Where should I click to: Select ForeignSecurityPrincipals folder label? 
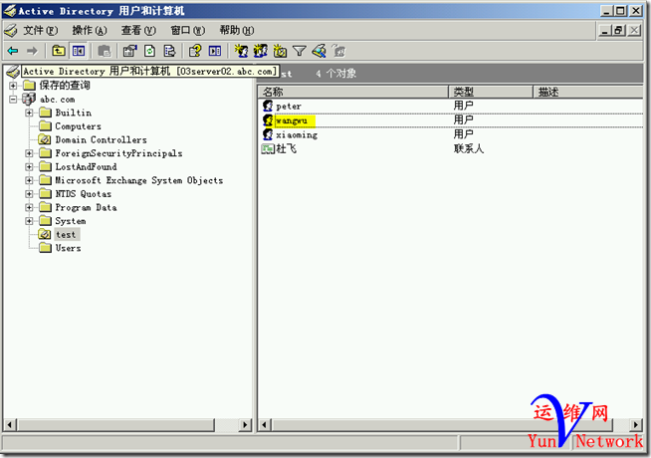click(x=118, y=153)
